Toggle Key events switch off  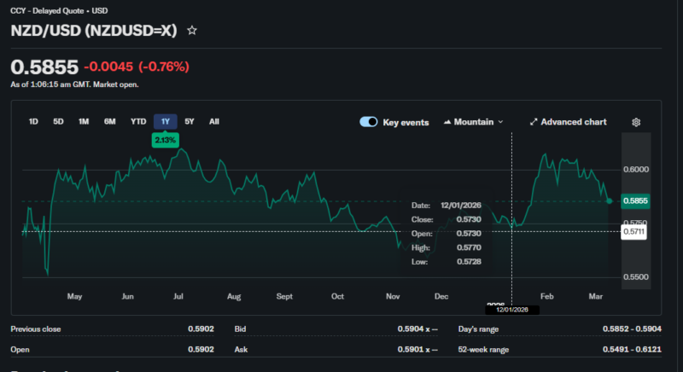[369, 122]
